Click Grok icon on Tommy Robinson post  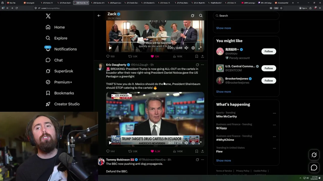coord(197,160)
